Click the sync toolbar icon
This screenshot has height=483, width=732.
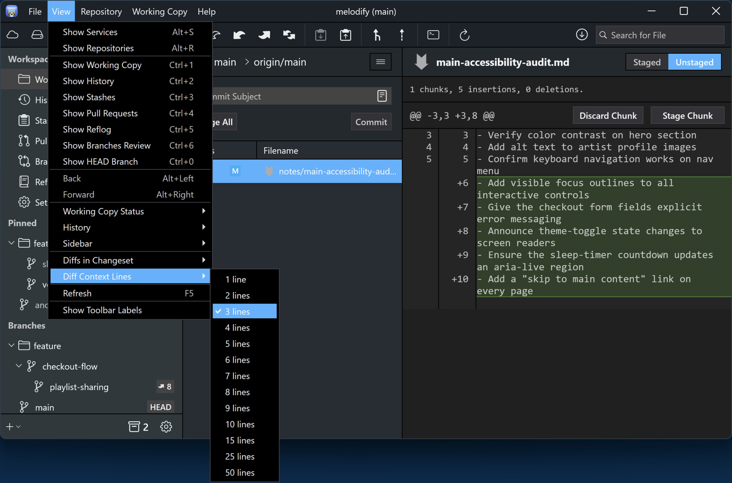tap(289, 35)
